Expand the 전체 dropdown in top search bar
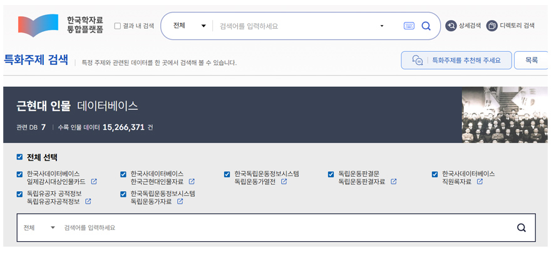The width and height of the screenshot is (551, 253). [189, 26]
